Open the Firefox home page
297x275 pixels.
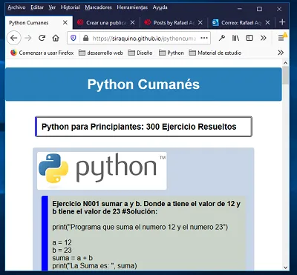tap(56, 38)
